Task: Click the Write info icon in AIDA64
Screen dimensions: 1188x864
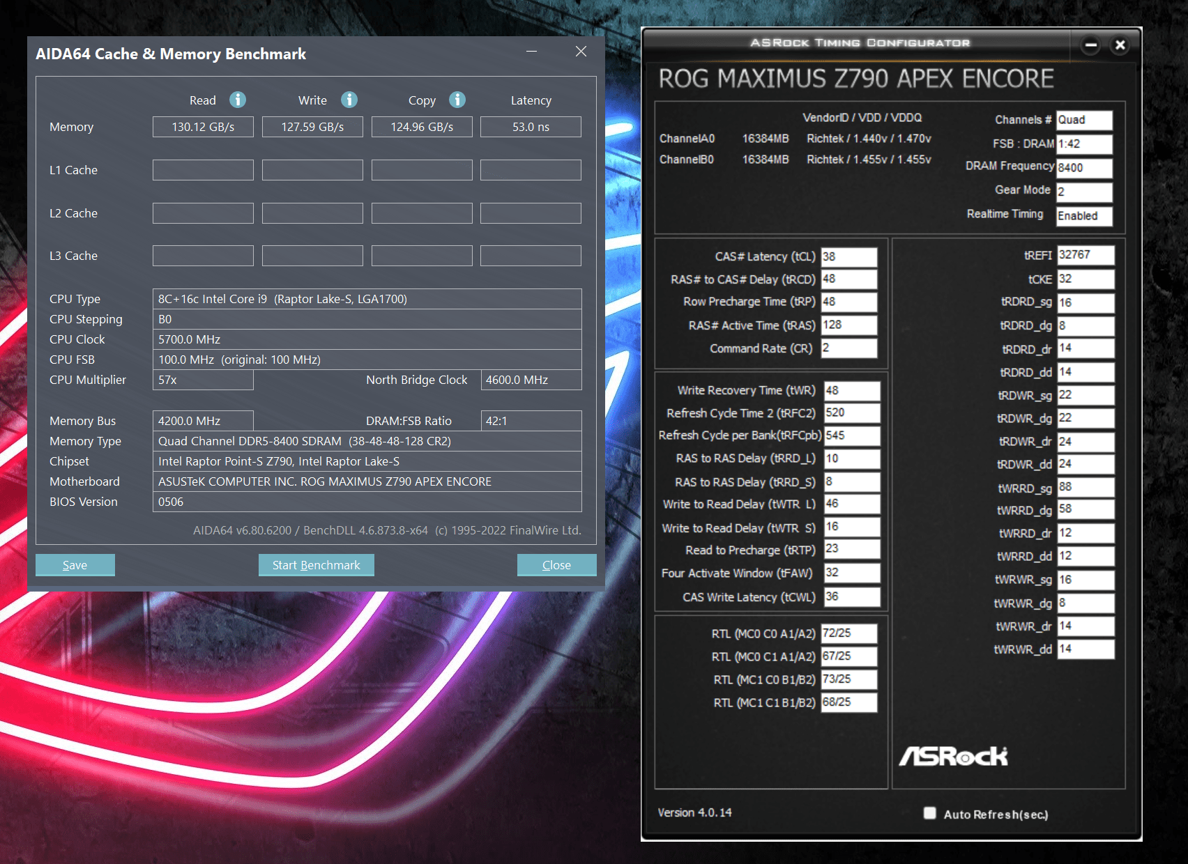Action: pyautogui.click(x=349, y=100)
